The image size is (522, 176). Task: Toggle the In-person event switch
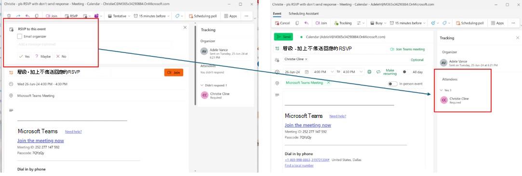coord(392,84)
